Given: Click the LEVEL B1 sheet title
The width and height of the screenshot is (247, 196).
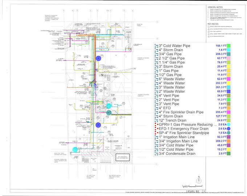Looking at the screenshot, I should (x=193, y=192).
